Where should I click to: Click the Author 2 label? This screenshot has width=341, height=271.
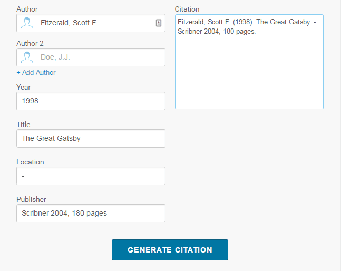pyautogui.click(x=31, y=43)
